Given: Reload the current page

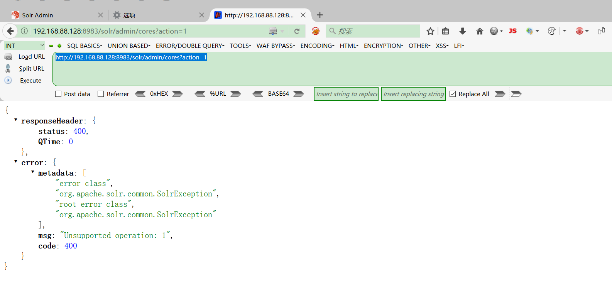Looking at the screenshot, I should 297,31.
